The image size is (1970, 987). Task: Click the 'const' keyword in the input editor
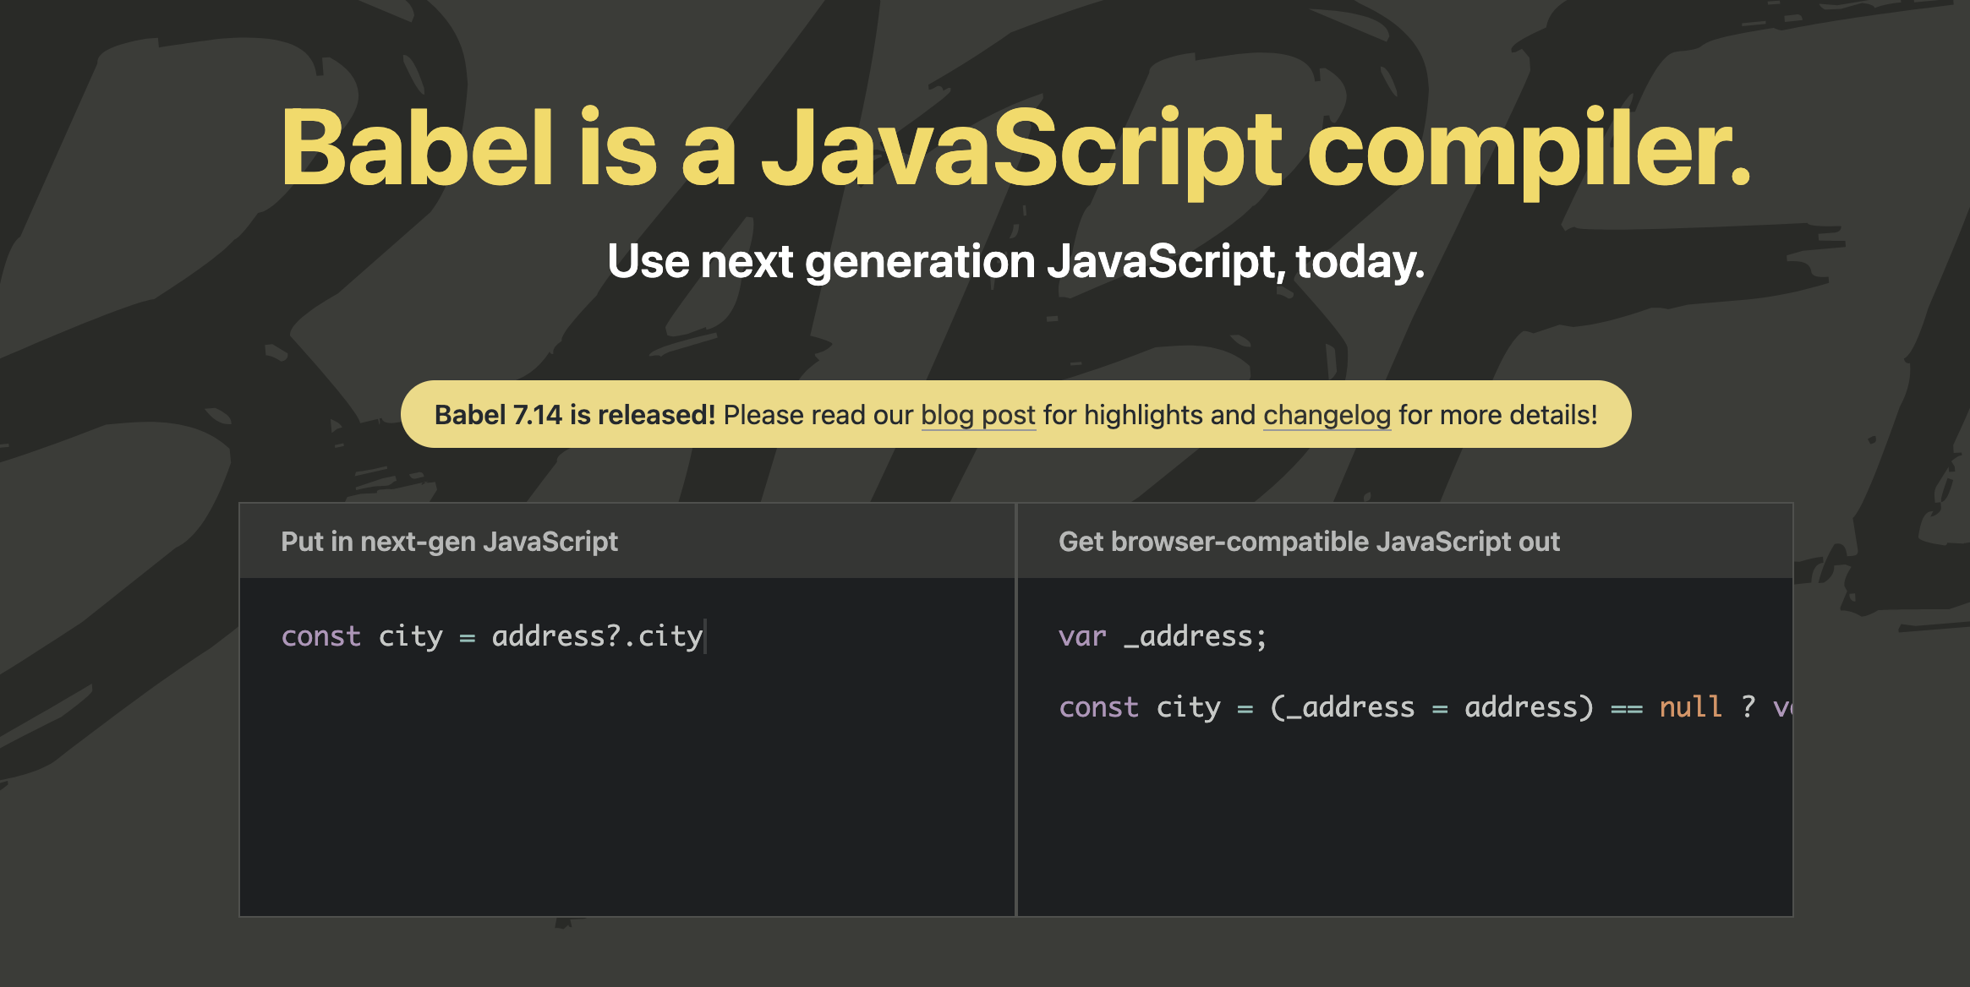320,635
